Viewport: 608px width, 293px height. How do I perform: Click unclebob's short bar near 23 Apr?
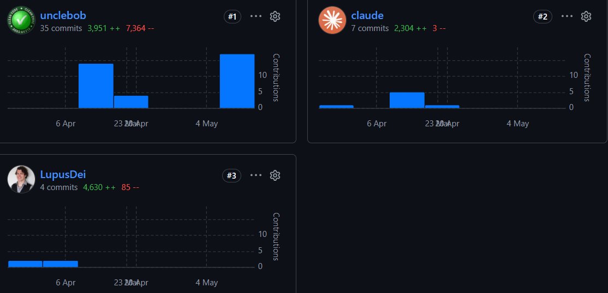tap(131, 102)
